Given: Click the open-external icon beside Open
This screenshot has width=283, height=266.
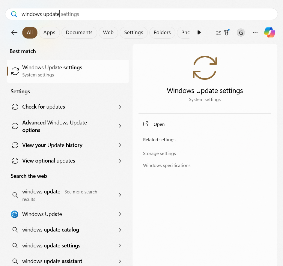Looking at the screenshot, I should click(x=146, y=124).
